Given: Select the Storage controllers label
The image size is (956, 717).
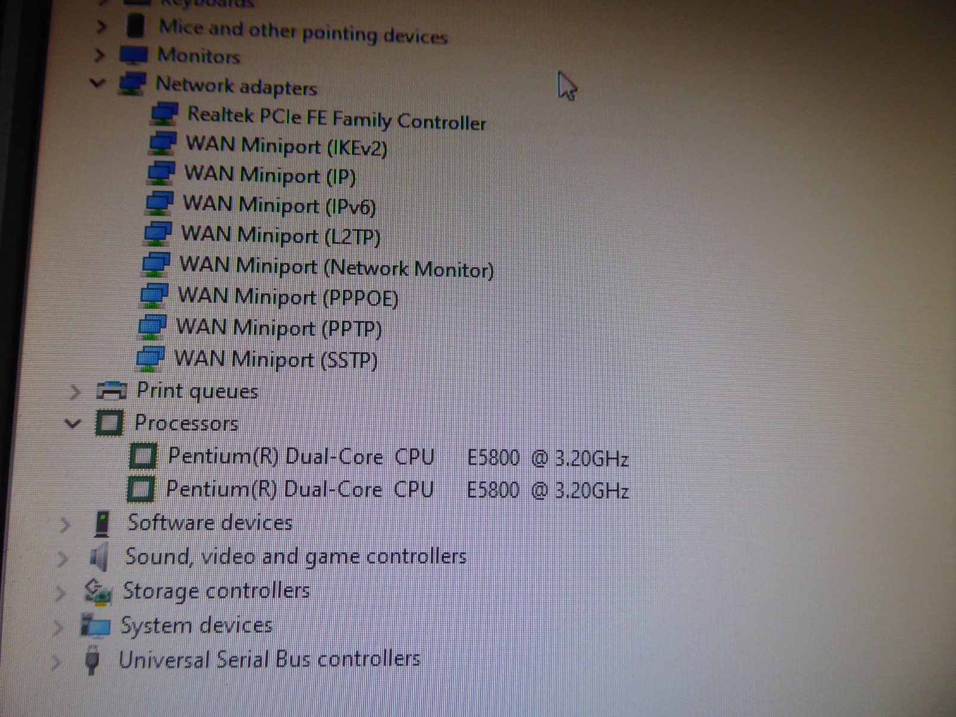Looking at the screenshot, I should (216, 591).
